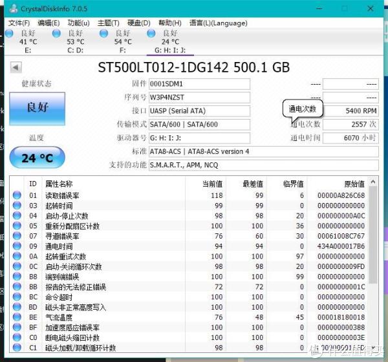The image size is (388, 362).
Task: Click the features field S.M.A.R.T., APM, NCQ
Action: (x=264, y=165)
